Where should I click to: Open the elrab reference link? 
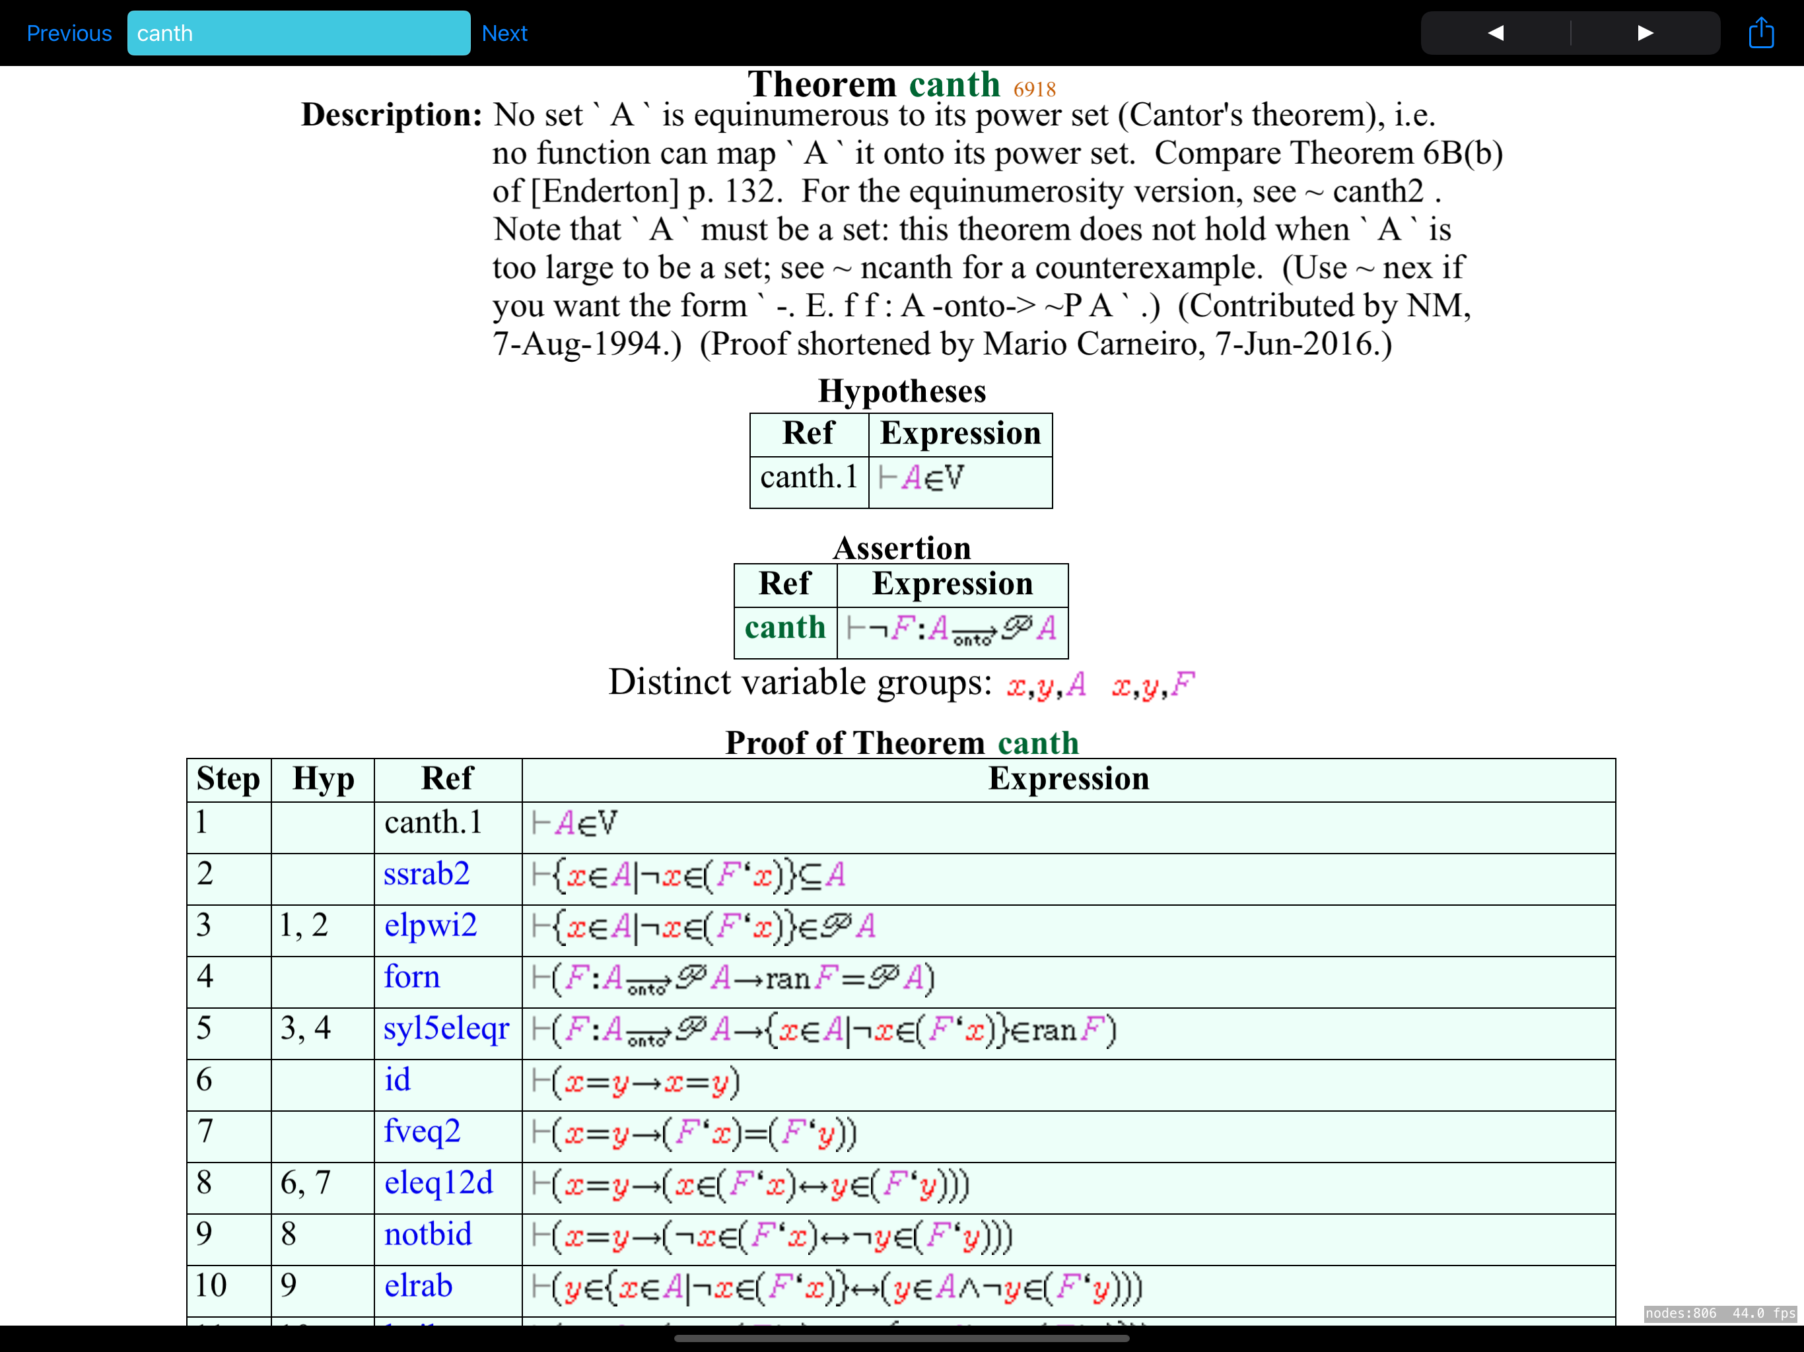419,1286
